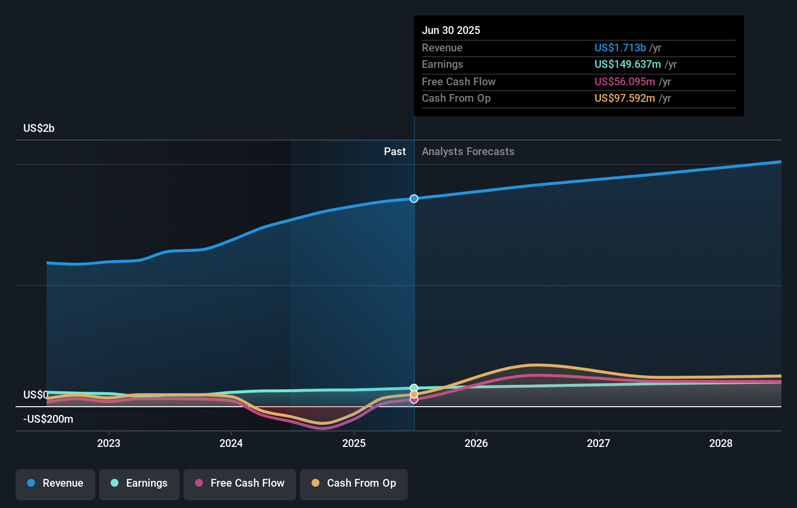Image resolution: width=797 pixels, height=508 pixels.
Task: Click the Cash From Op marker on the divider line
Action: tap(414, 394)
